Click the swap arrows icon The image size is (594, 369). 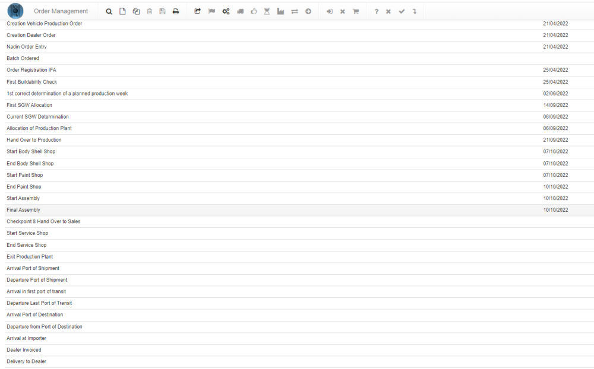click(x=295, y=11)
